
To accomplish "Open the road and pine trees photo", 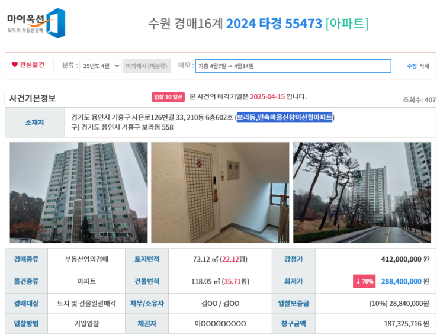I will tap(362, 192).
